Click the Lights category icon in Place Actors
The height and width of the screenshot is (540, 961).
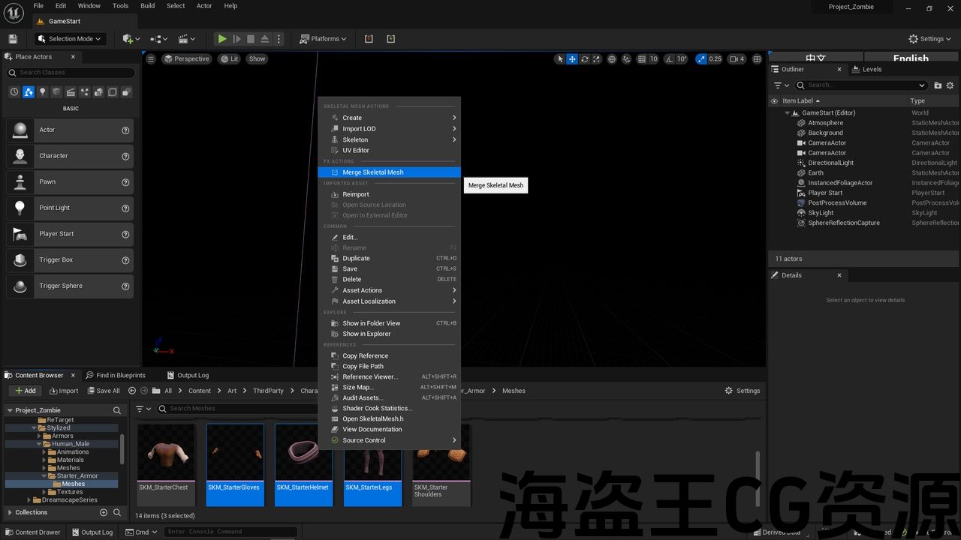(43, 92)
